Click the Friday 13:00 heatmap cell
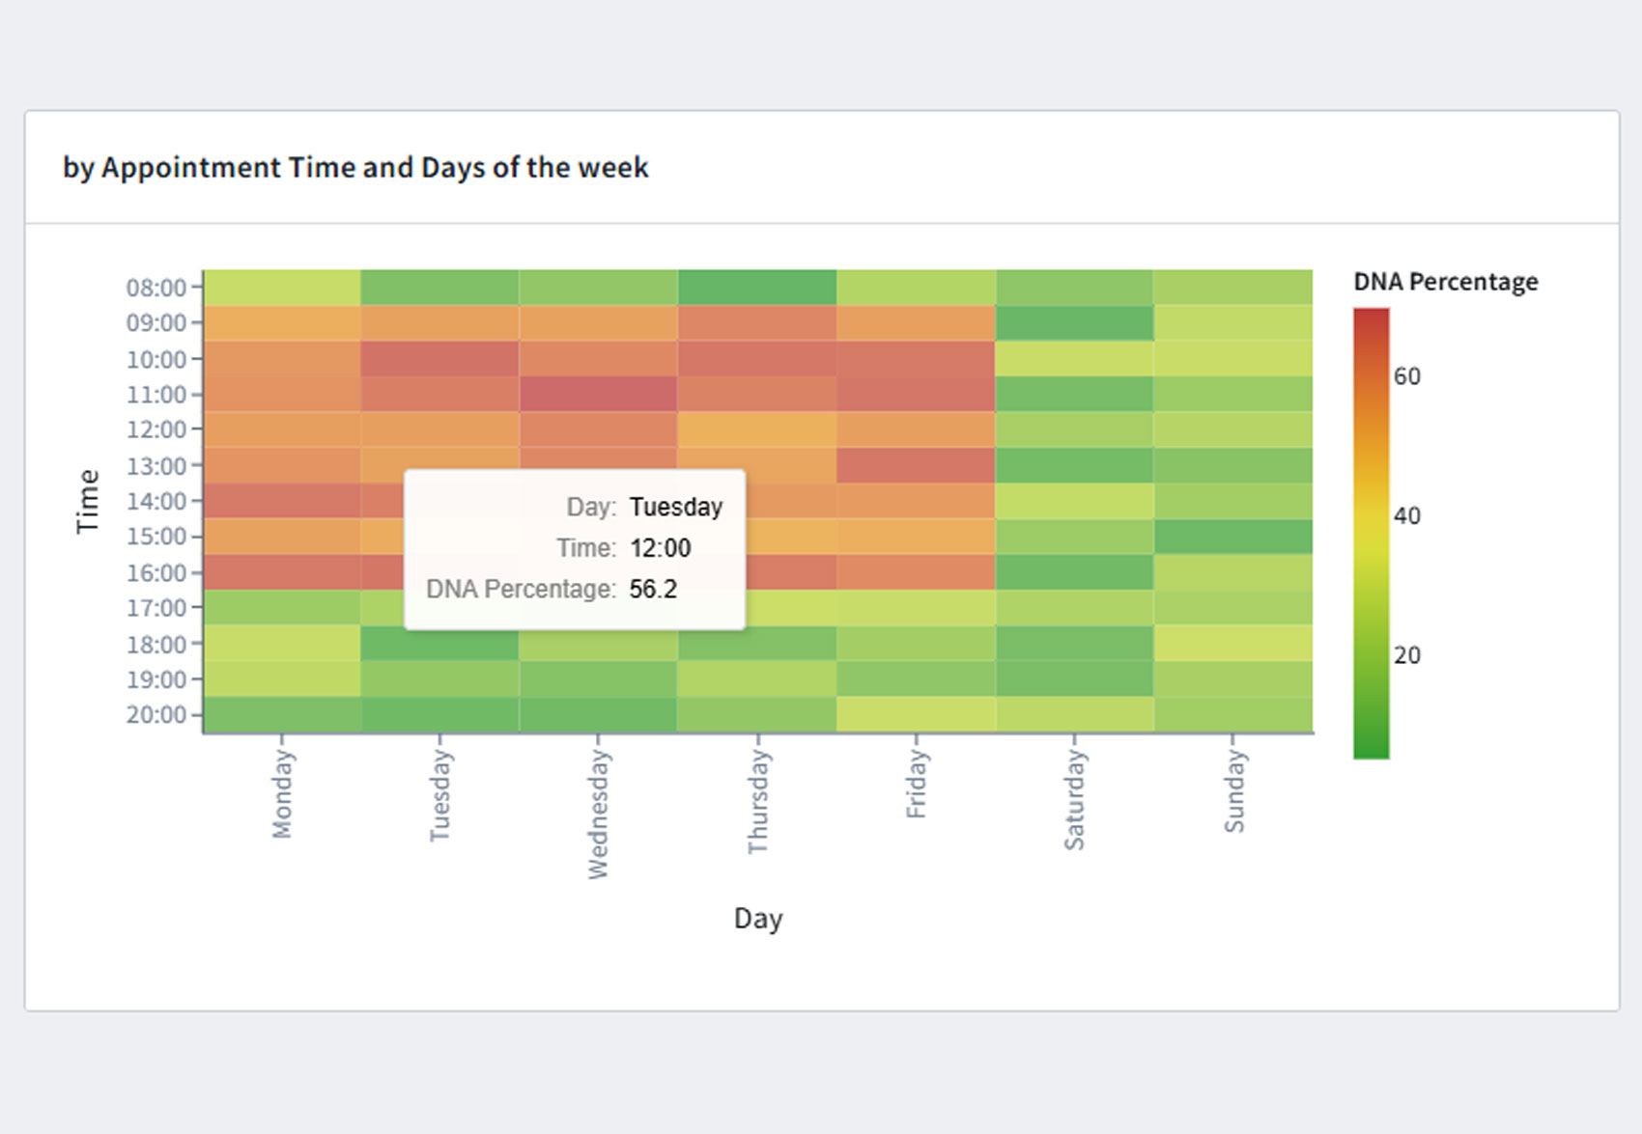This screenshot has height=1134, width=1642. click(x=916, y=465)
